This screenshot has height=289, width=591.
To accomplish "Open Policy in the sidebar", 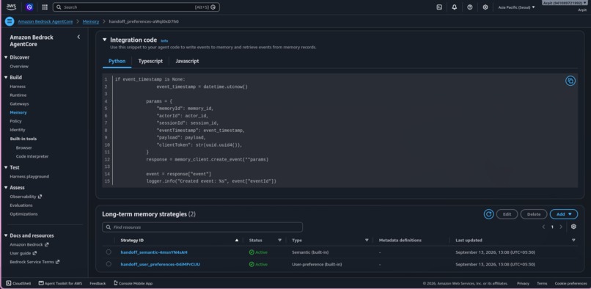I will [16, 121].
